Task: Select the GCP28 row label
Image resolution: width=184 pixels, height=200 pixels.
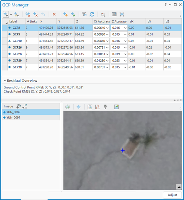Action: [17, 54]
